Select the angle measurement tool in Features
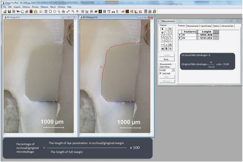 click(166, 44)
